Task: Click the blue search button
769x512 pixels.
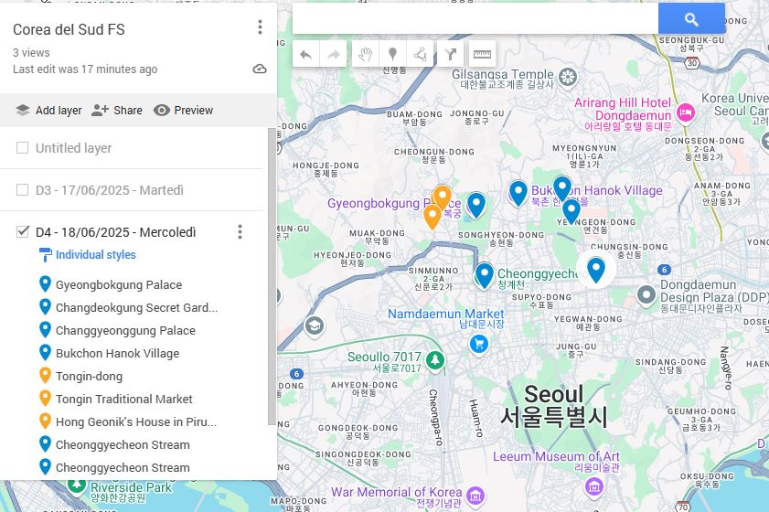Action: pyautogui.click(x=691, y=18)
